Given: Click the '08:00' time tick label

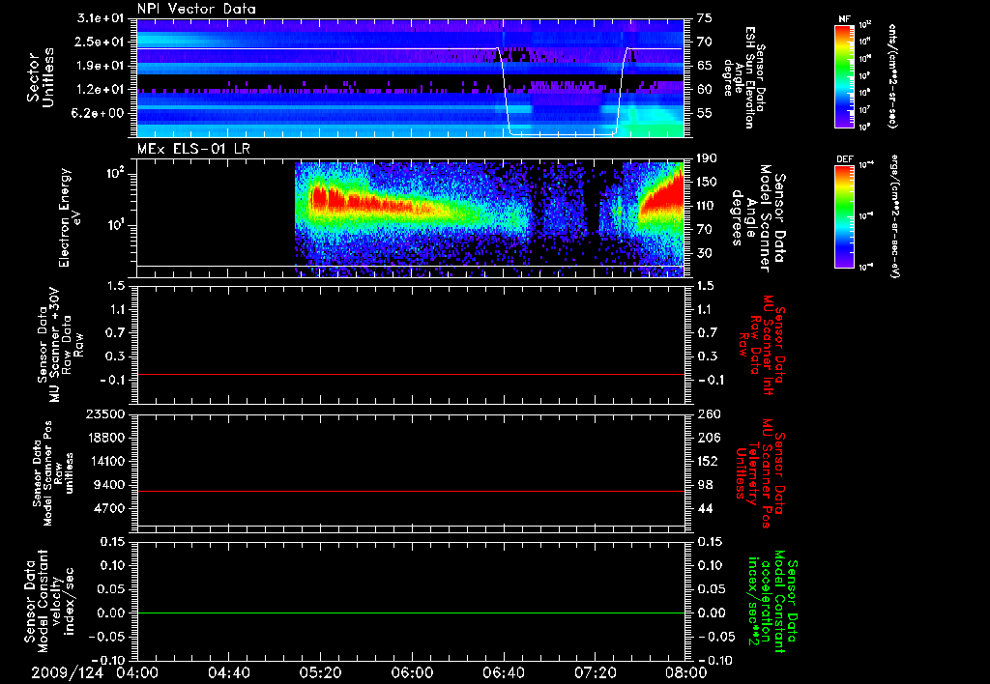Looking at the screenshot, I should click(686, 672).
